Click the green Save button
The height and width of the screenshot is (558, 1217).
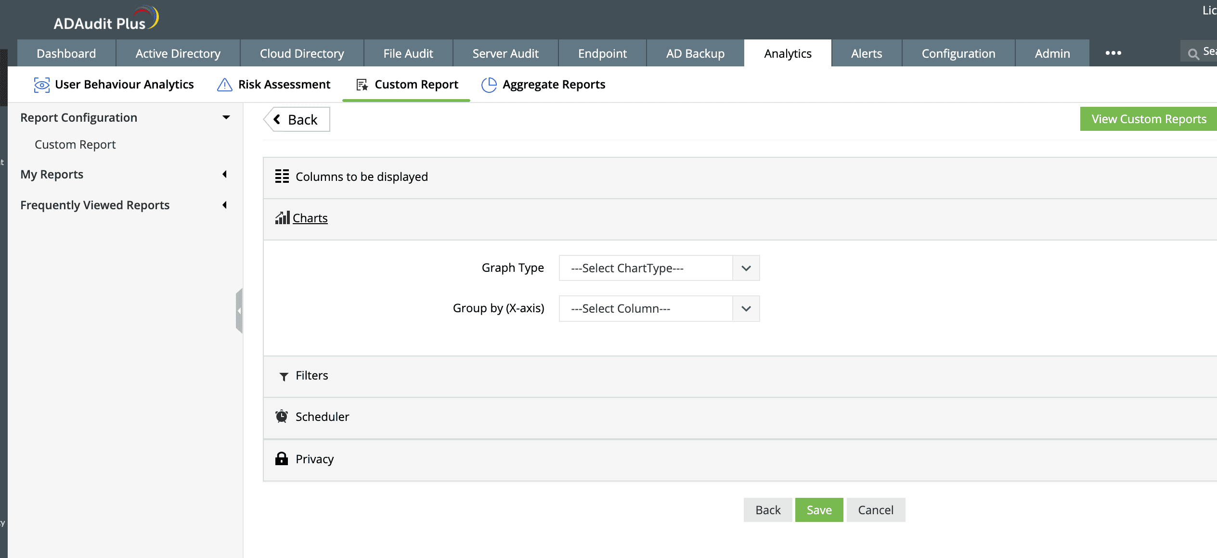tap(819, 510)
